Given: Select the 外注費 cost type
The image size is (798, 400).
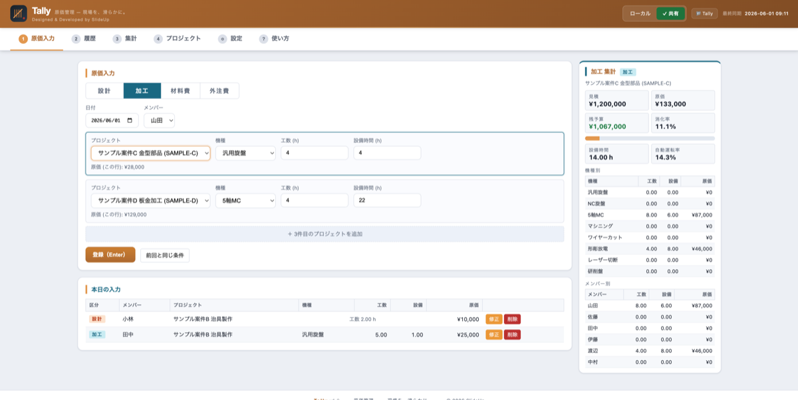Looking at the screenshot, I should [219, 90].
